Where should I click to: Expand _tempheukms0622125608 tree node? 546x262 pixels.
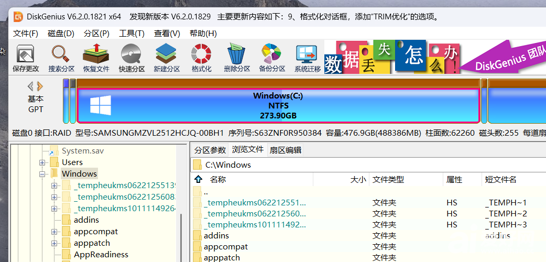pyautogui.click(x=54, y=197)
